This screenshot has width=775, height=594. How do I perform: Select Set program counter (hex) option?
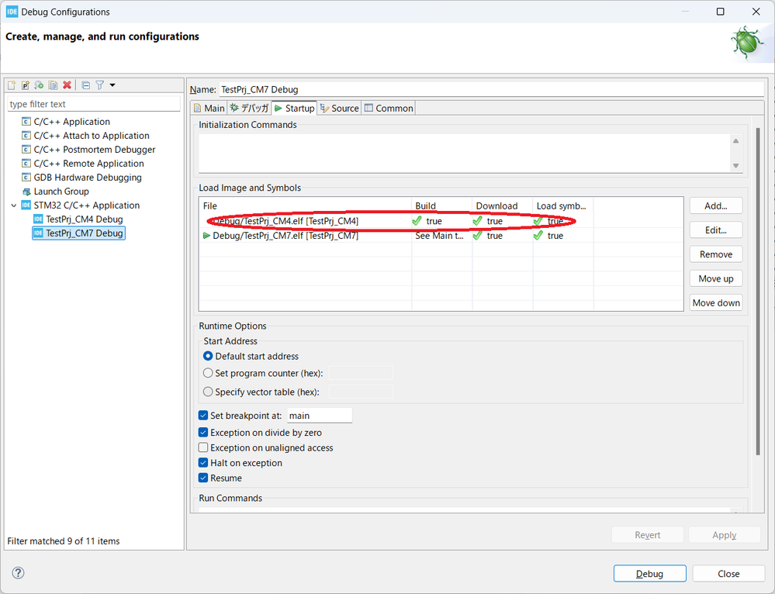(208, 373)
